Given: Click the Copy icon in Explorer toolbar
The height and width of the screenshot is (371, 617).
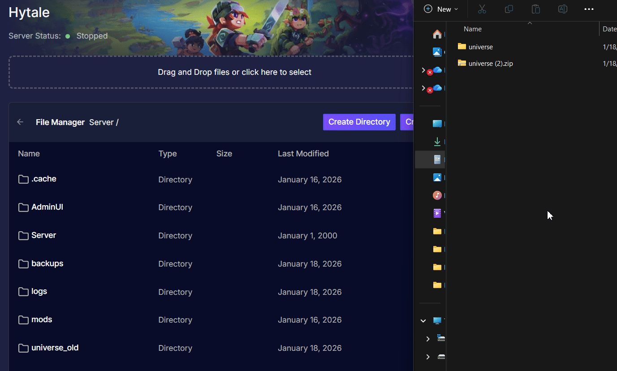Looking at the screenshot, I should [x=509, y=9].
